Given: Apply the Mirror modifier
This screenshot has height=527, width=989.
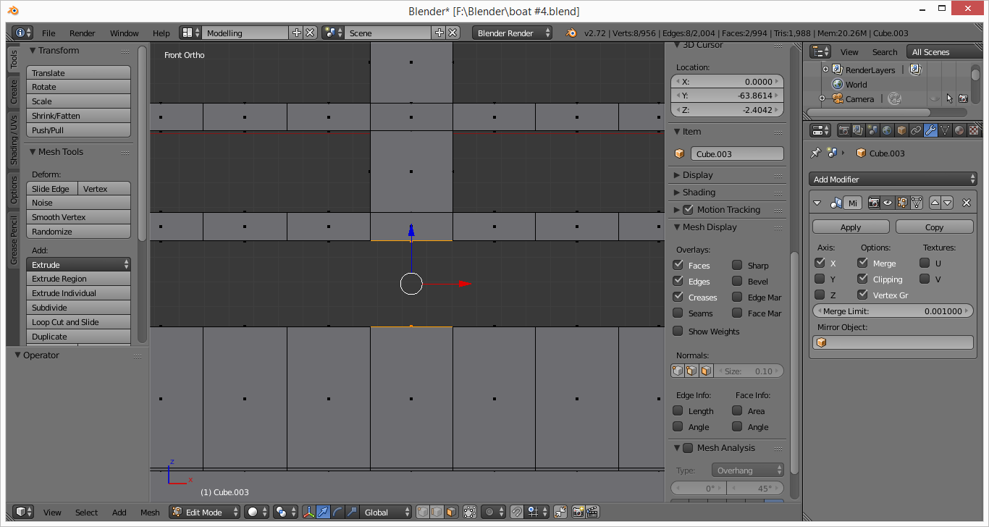Looking at the screenshot, I should point(850,226).
